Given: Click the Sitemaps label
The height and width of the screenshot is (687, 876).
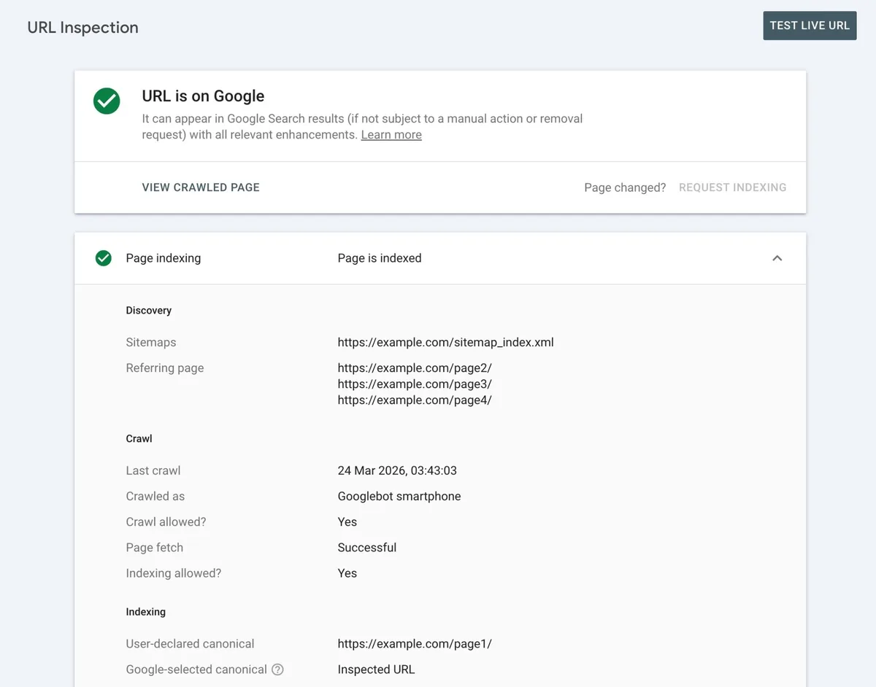Looking at the screenshot, I should (x=151, y=342).
